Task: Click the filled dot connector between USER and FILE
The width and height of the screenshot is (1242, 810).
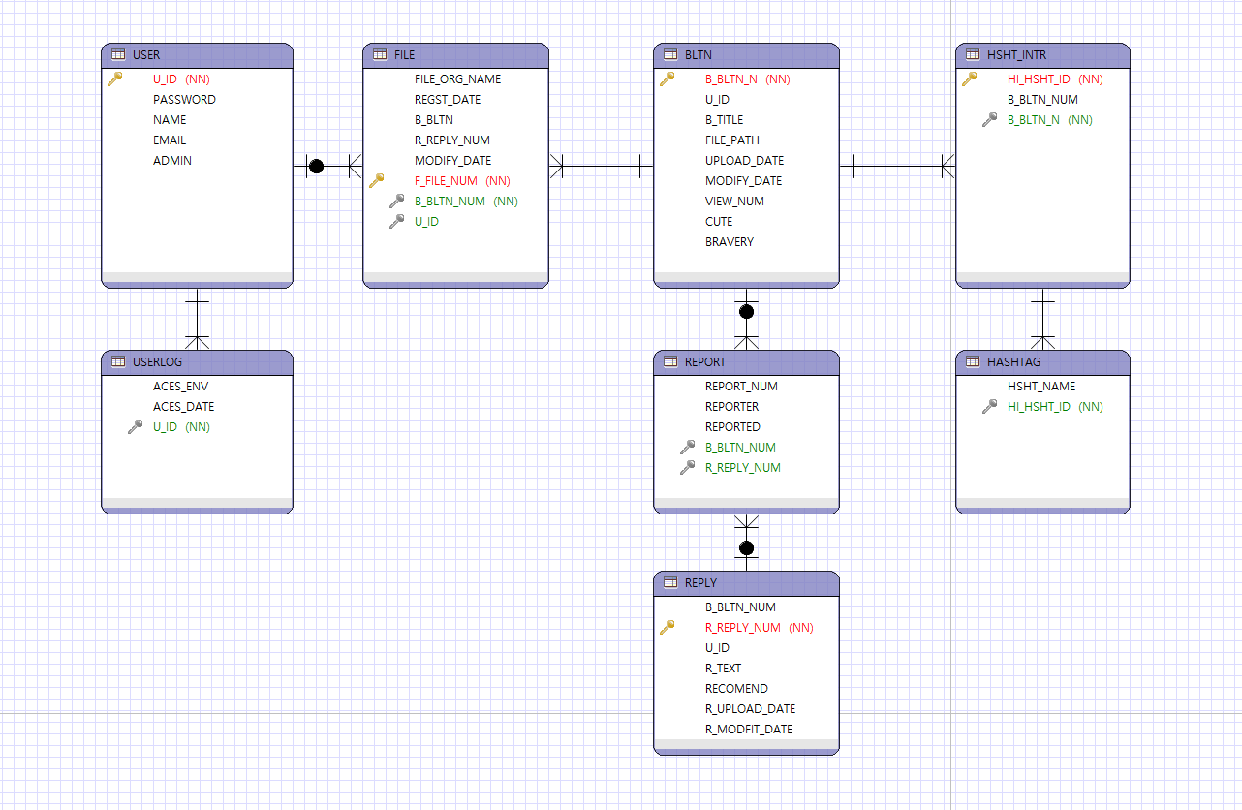Action: 316,166
